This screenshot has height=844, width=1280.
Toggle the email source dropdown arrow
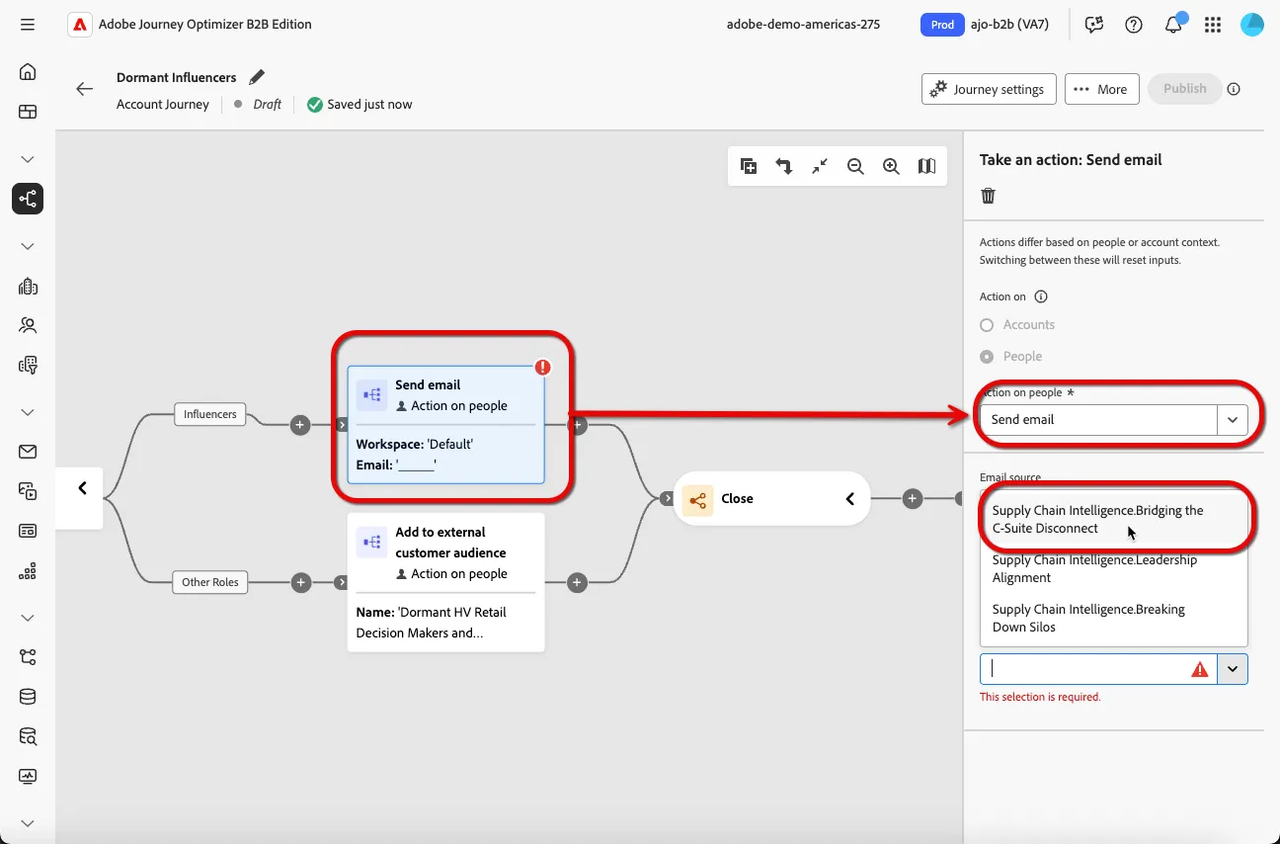pyautogui.click(x=1233, y=669)
